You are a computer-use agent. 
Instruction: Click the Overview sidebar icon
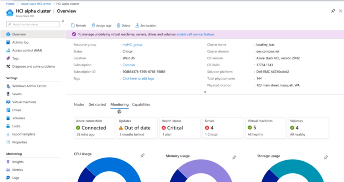8,34
